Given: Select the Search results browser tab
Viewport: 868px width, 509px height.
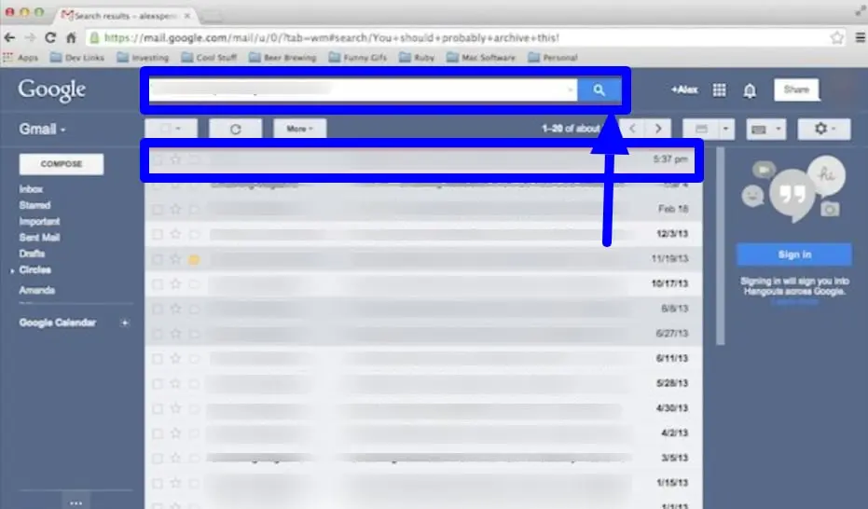Looking at the screenshot, I should (x=126, y=16).
